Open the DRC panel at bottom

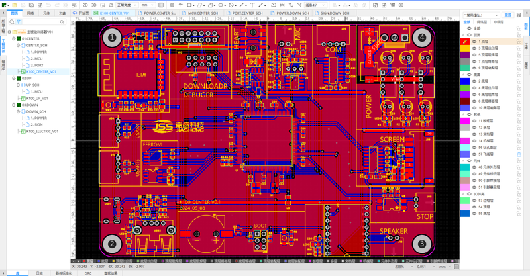pyautogui.click(x=88, y=273)
